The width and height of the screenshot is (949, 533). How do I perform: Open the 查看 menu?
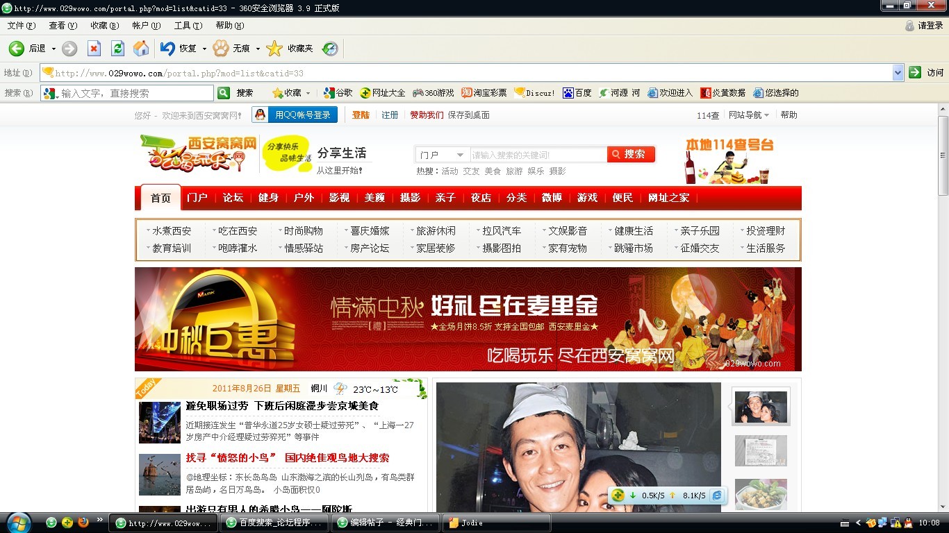[63, 26]
